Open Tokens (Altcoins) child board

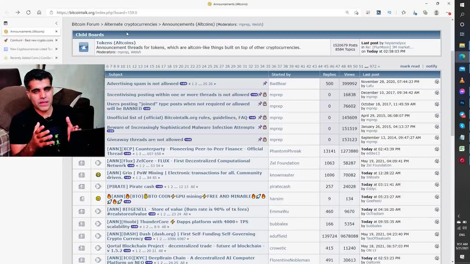[x=116, y=43]
